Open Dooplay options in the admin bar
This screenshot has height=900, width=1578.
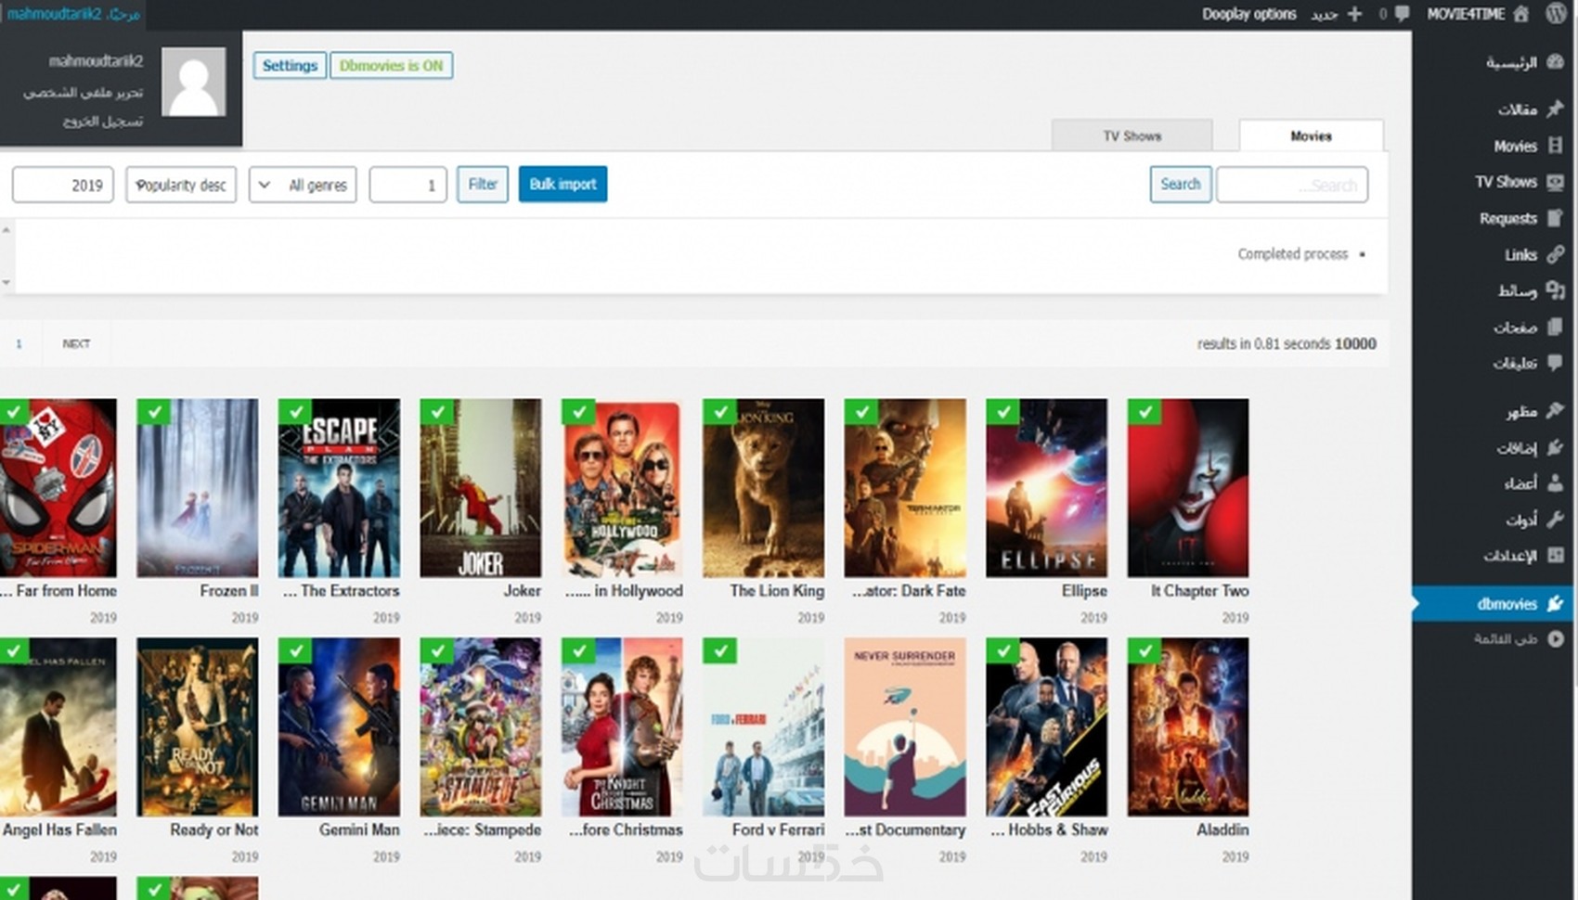point(1249,14)
